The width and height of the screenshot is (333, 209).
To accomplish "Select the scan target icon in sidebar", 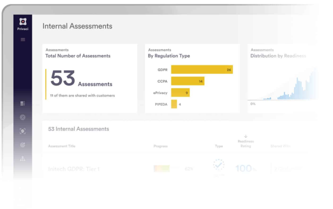I will click(x=23, y=131).
